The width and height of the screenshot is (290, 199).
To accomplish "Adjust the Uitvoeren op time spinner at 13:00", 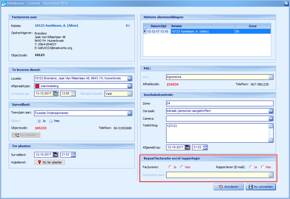I will click(73, 94).
